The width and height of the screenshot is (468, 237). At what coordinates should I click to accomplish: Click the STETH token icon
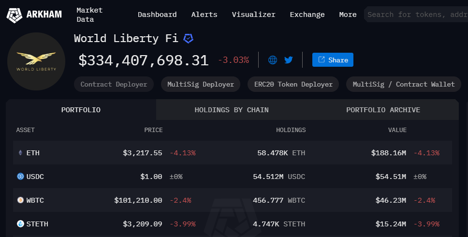20,224
